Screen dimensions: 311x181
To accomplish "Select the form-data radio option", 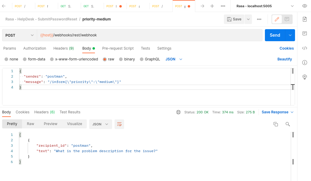I will coord(25,59).
